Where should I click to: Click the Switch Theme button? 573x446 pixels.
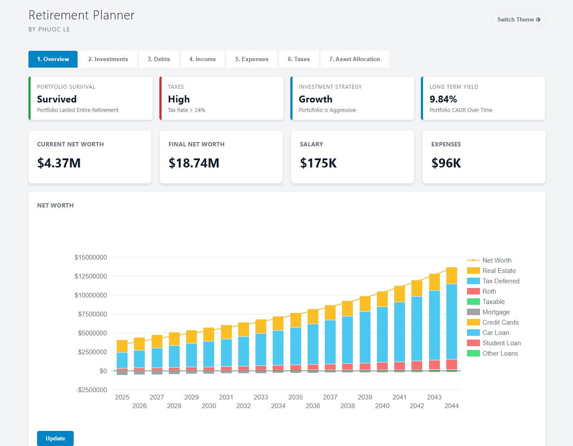click(518, 19)
